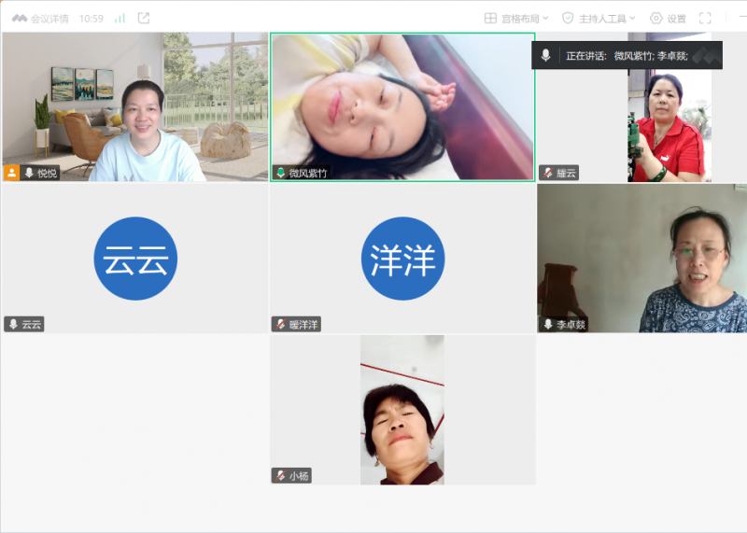Screen dimensions: 747x533
Task: Click the share/pop-out icon in top bar
Action: [x=144, y=18]
